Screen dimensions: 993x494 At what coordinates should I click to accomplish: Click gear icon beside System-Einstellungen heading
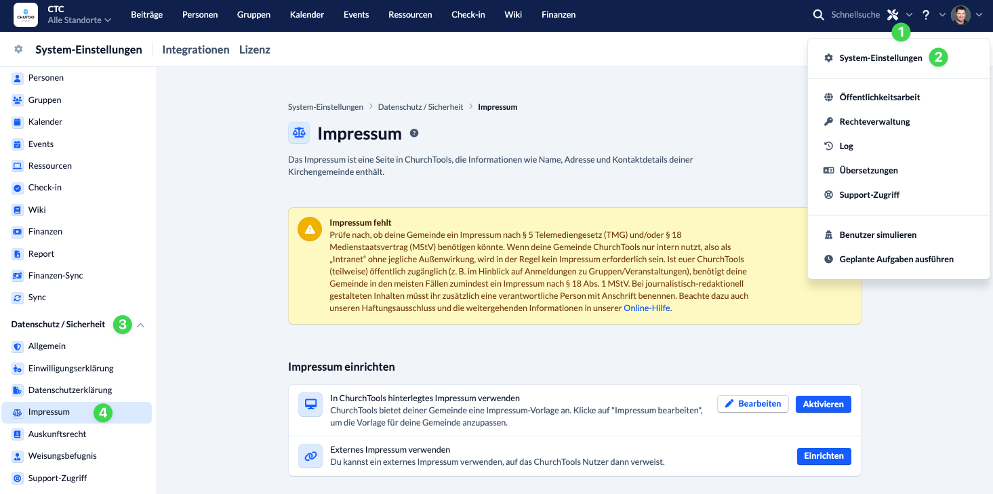(x=18, y=49)
